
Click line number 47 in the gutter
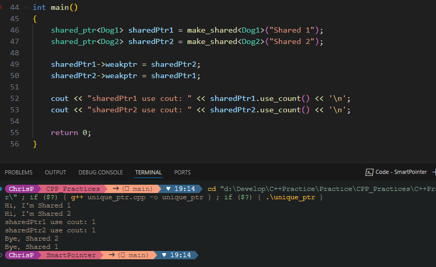[x=14, y=41]
